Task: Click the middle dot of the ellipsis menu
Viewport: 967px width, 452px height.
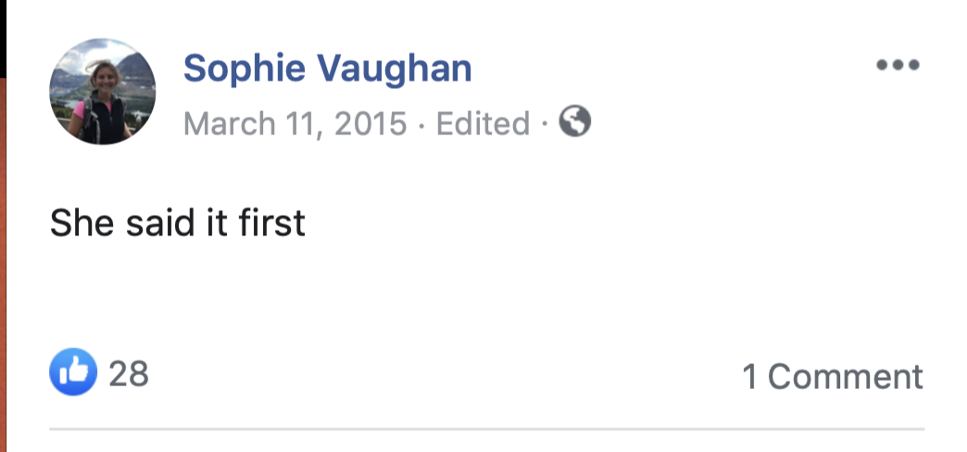Action: (898, 65)
